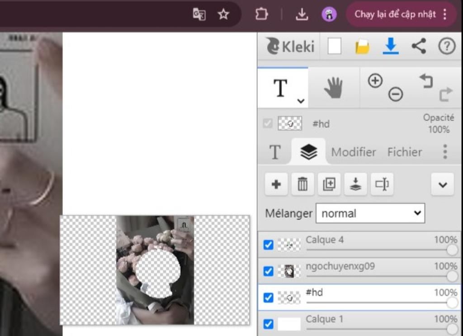The height and width of the screenshot is (336, 463).
Task: Delete the selected layer
Action: tap(302, 185)
